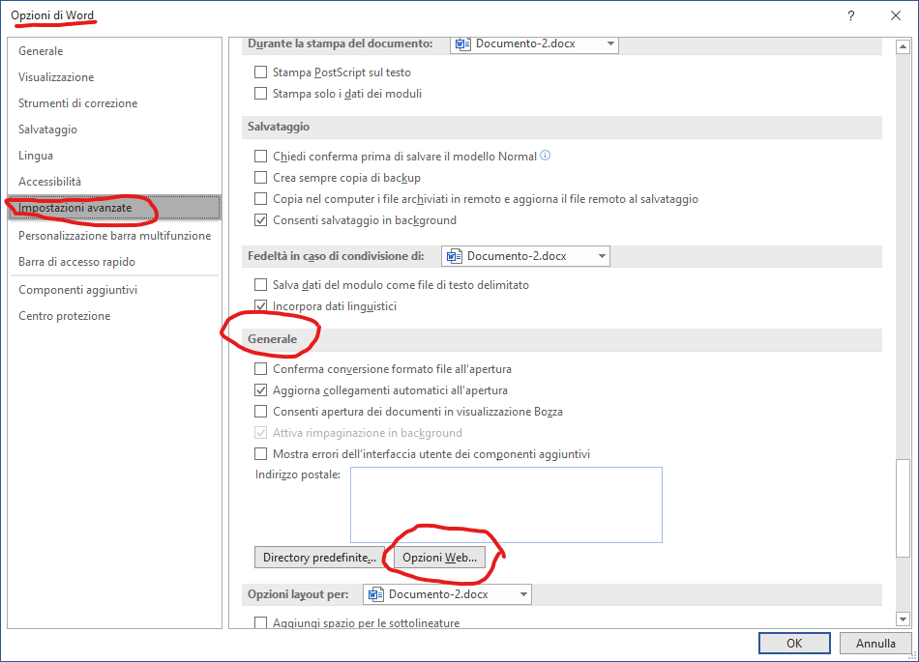919x662 pixels.
Task: Click the info icon next to modello Normal
Action: [545, 156]
